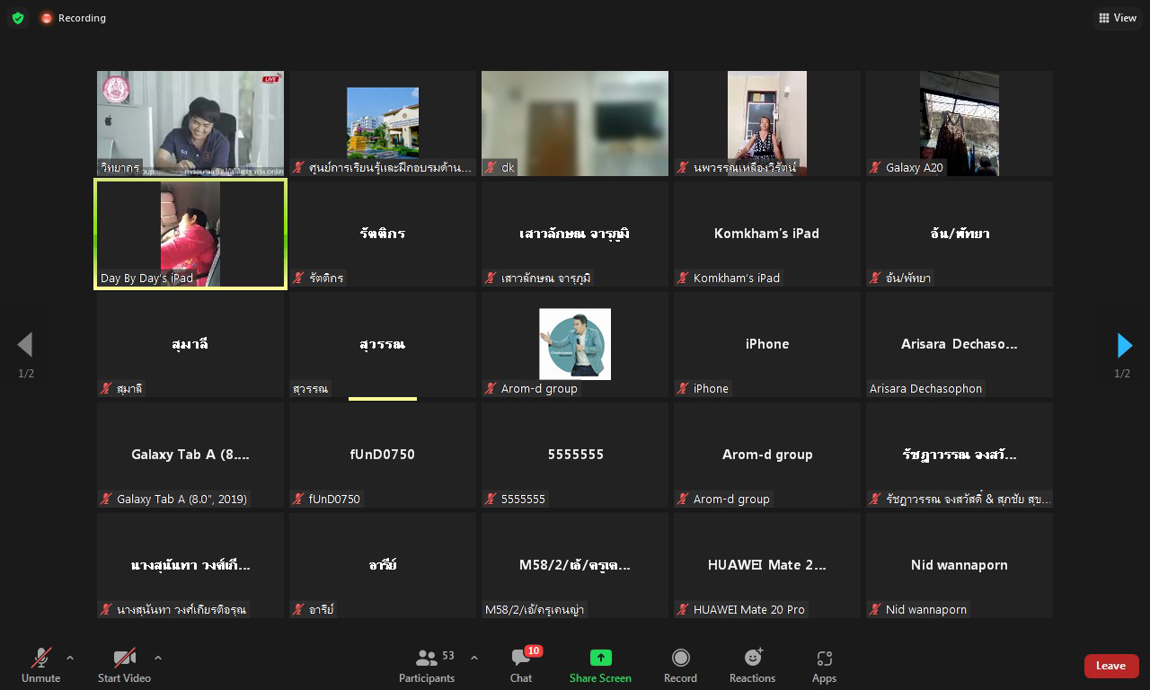Viewport: 1150px width, 690px height.
Task: Open the Reactions menu
Action: pos(752,666)
